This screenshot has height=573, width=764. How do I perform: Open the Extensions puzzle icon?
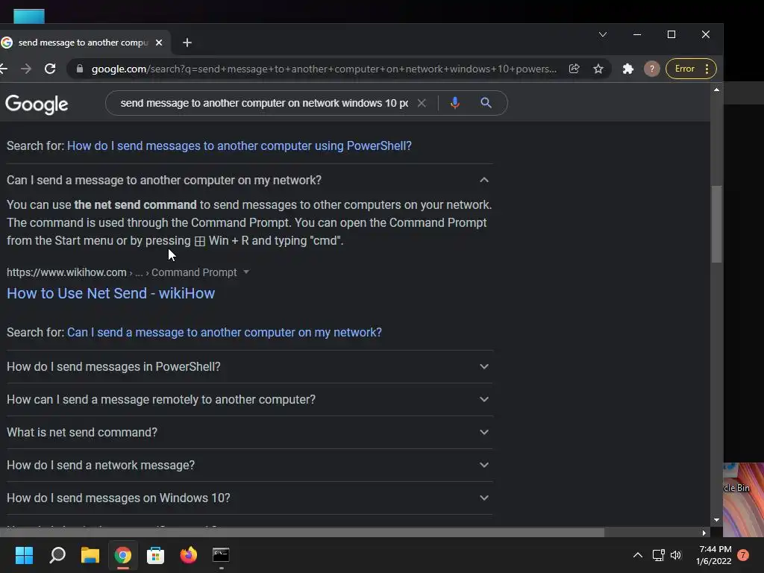point(628,69)
